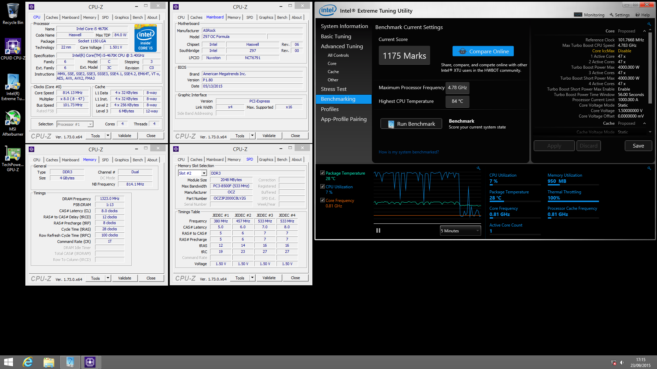This screenshot has height=369, width=657.
Task: Click the Memory Utilization 950 MB bar
Action: 573,184
